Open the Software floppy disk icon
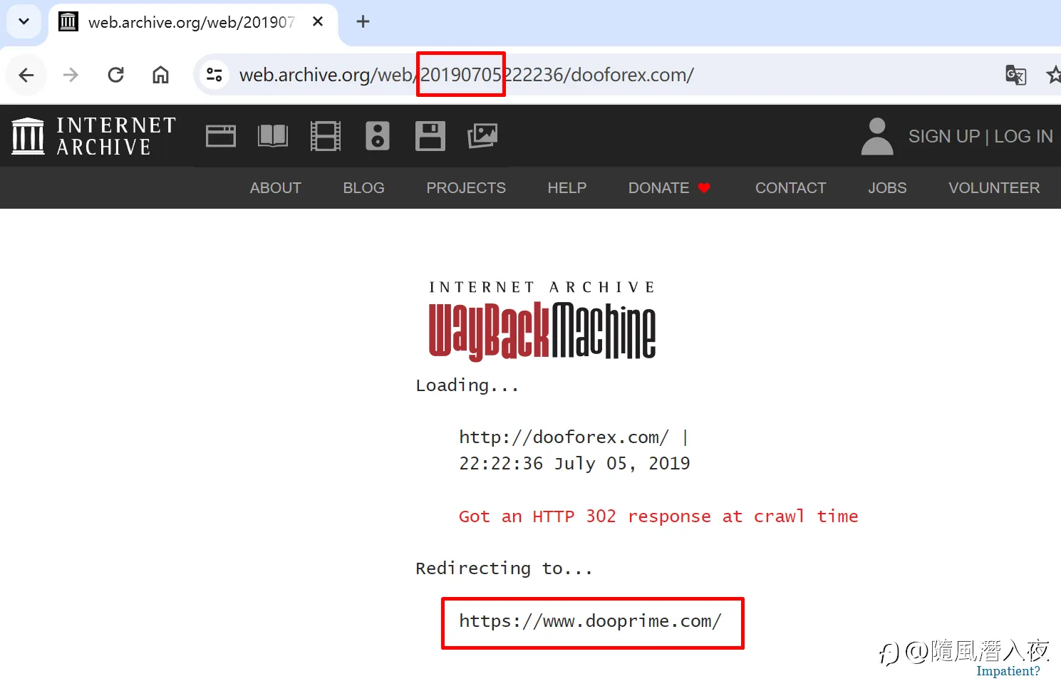This screenshot has height=691, width=1061. click(x=430, y=136)
